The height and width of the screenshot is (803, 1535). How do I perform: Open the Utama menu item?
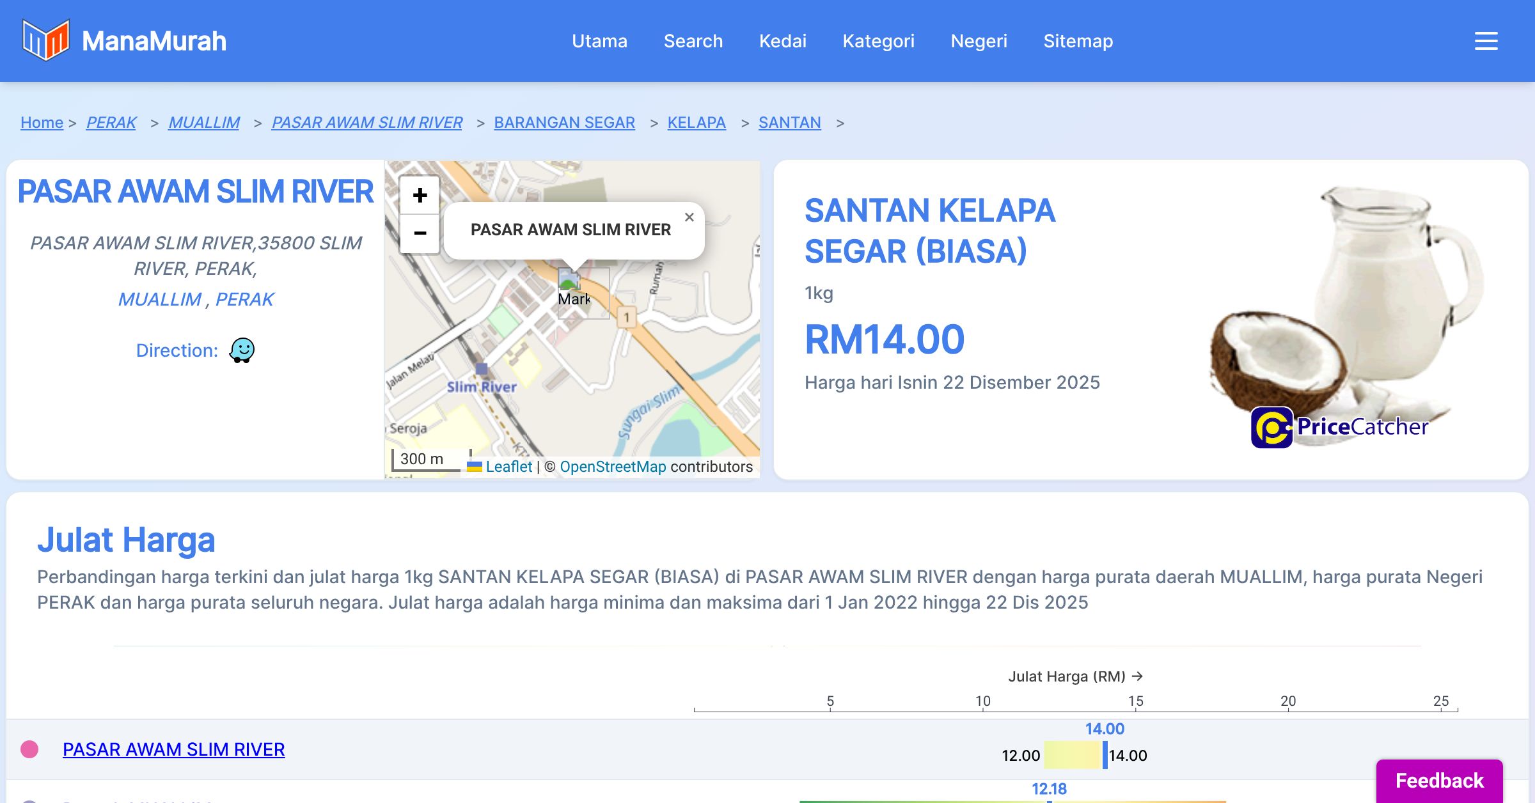(599, 41)
